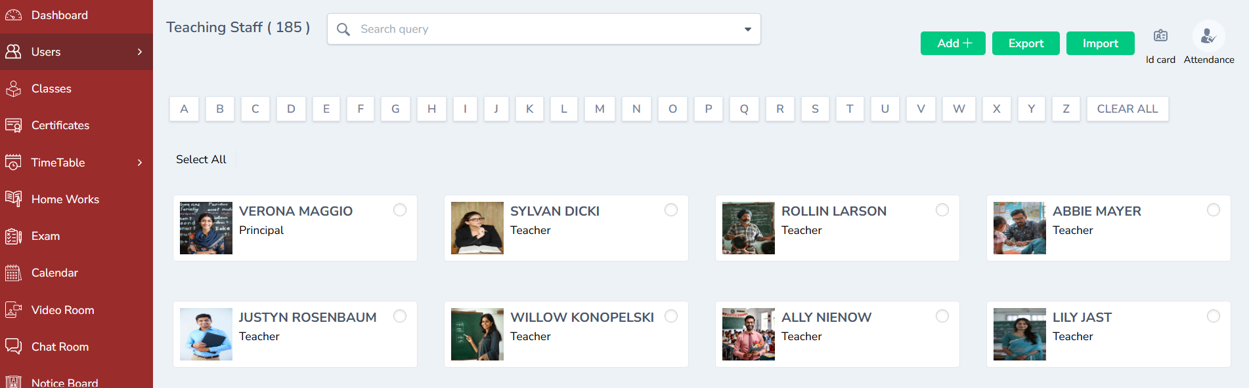
Task: Toggle the selection circle for Lily Jast
Action: pos(1214,316)
